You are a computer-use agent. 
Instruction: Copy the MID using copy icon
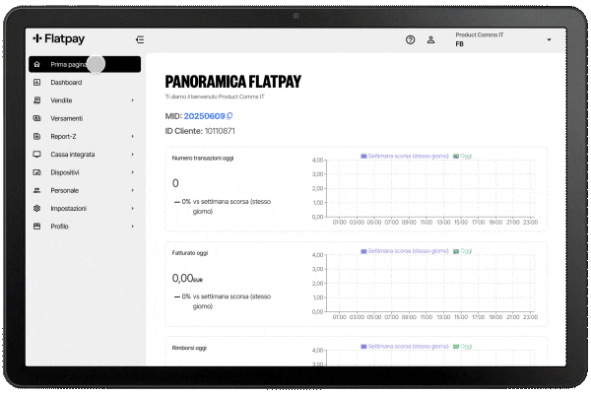pyautogui.click(x=230, y=116)
